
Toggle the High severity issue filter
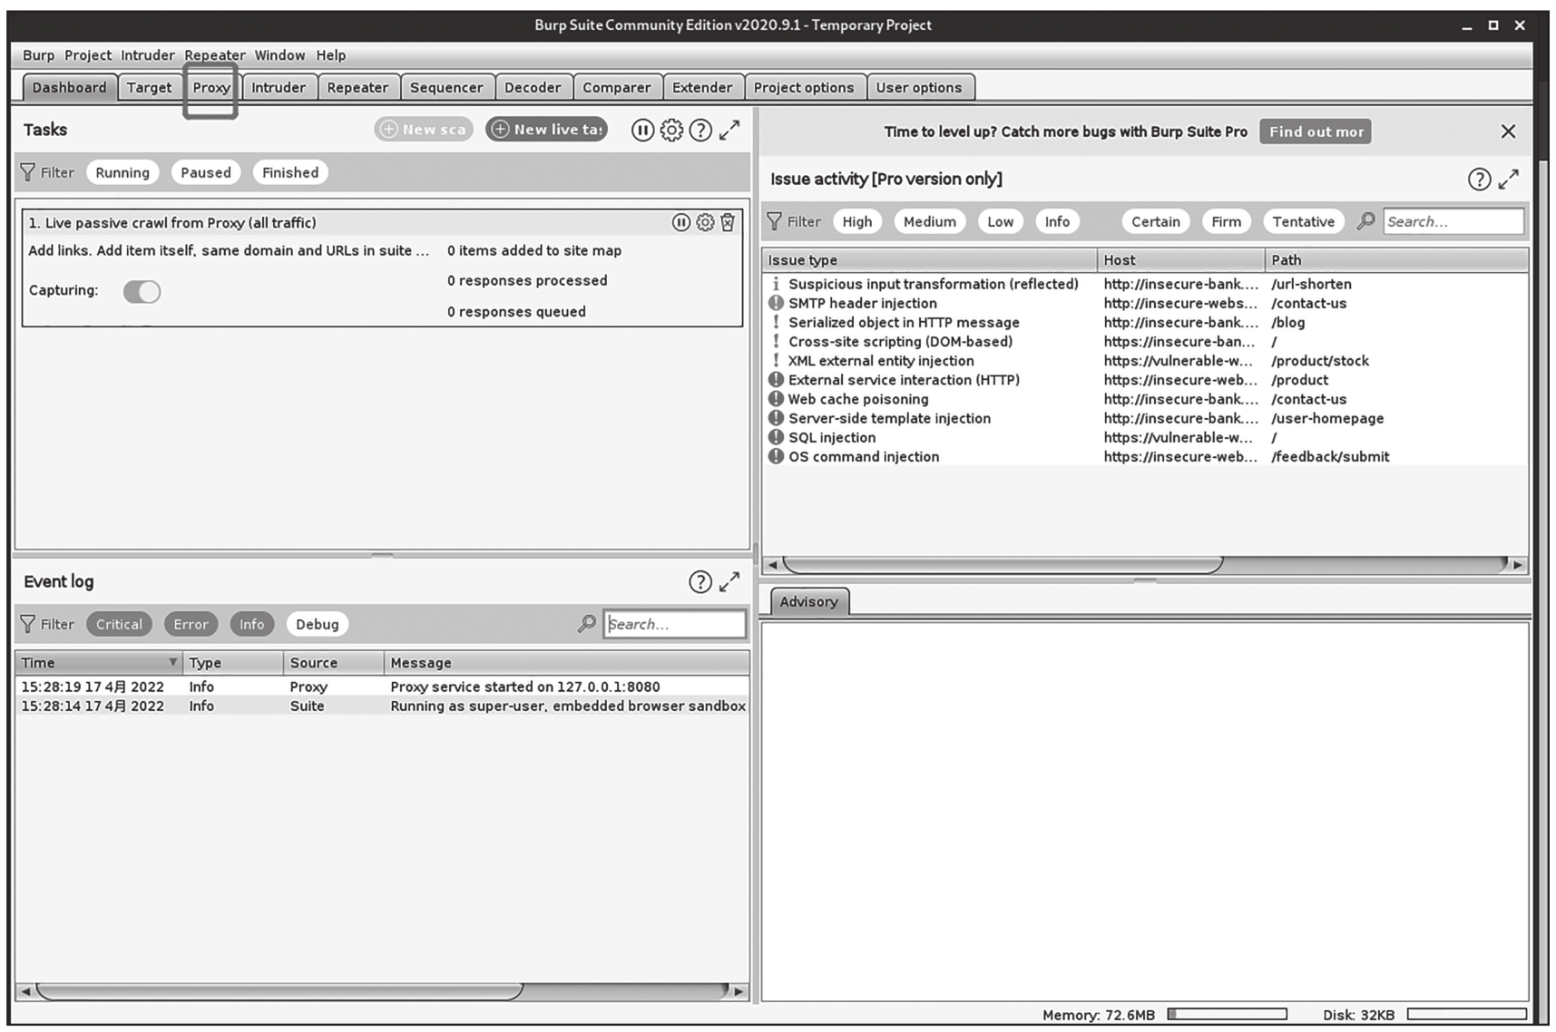856,221
